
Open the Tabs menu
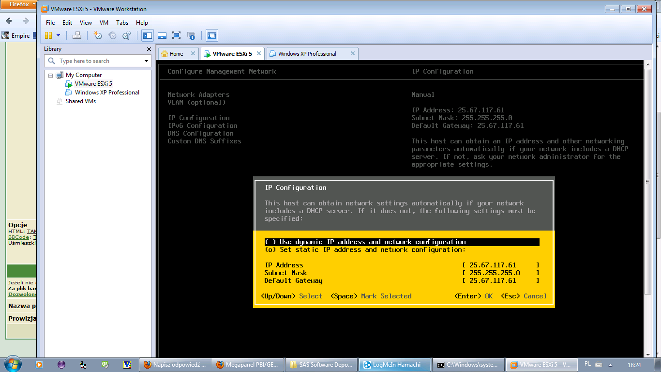[122, 23]
